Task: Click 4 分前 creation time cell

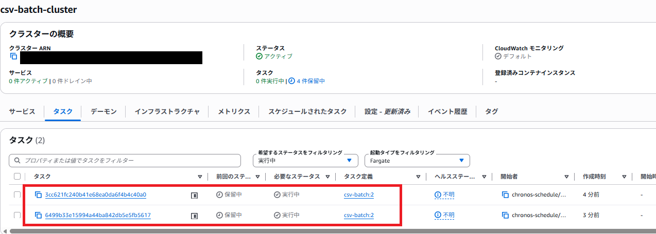Action: (591, 195)
